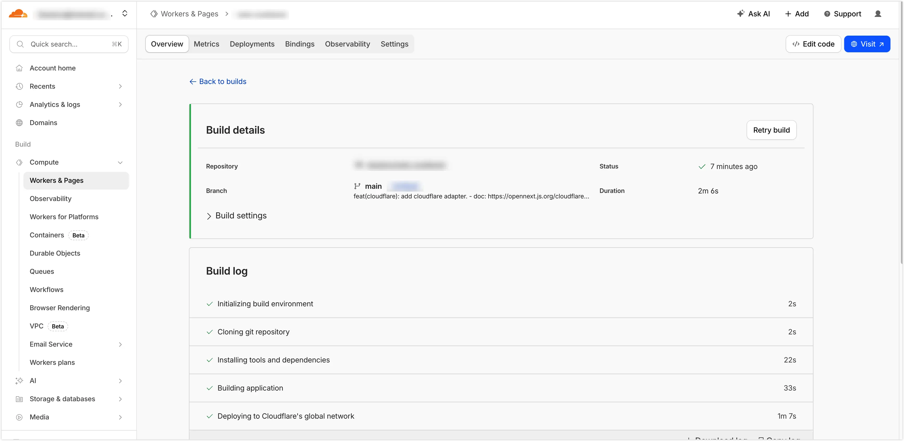Click the Media play icon
904x441 pixels.
pos(19,417)
